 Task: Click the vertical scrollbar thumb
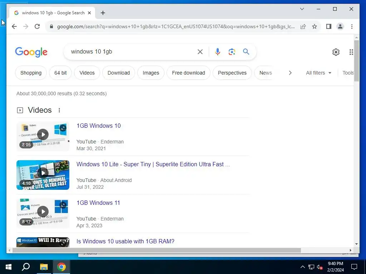click(x=356, y=61)
